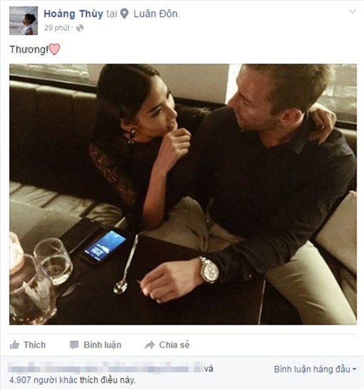
Task: Open Hoàng Thùy's profile picture thumbnail
Action: coord(24,21)
